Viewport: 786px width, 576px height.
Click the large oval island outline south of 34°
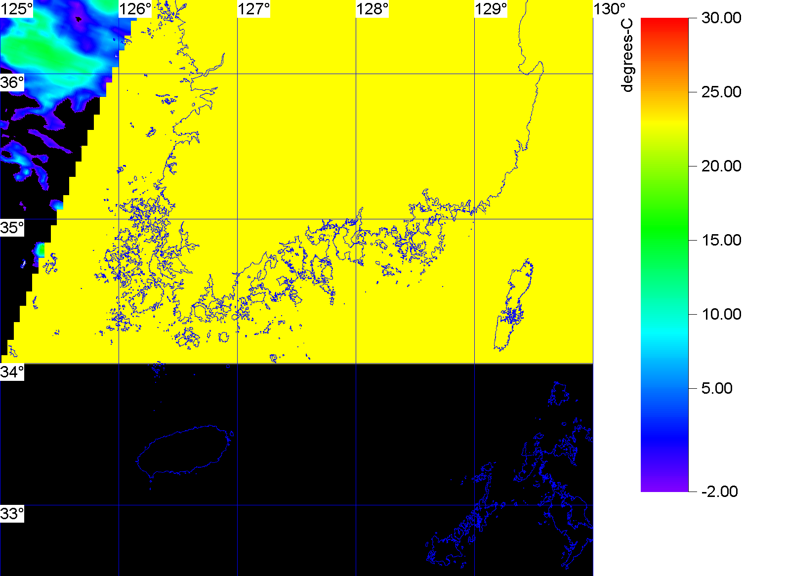[185, 451]
